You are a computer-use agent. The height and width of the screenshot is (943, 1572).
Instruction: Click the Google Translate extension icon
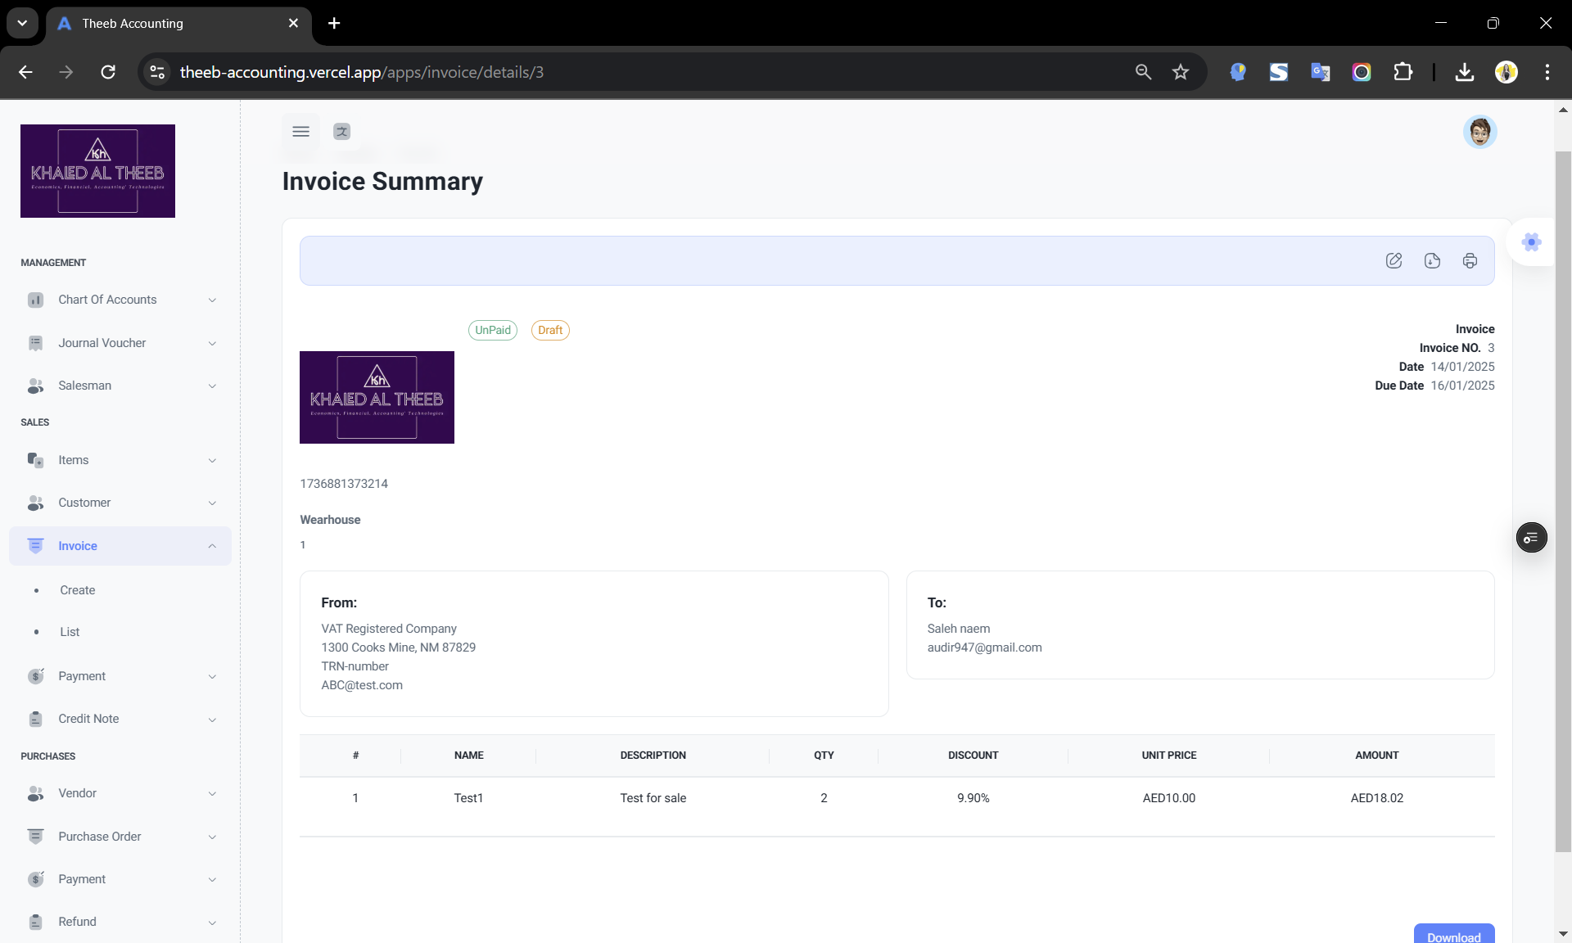(1320, 72)
